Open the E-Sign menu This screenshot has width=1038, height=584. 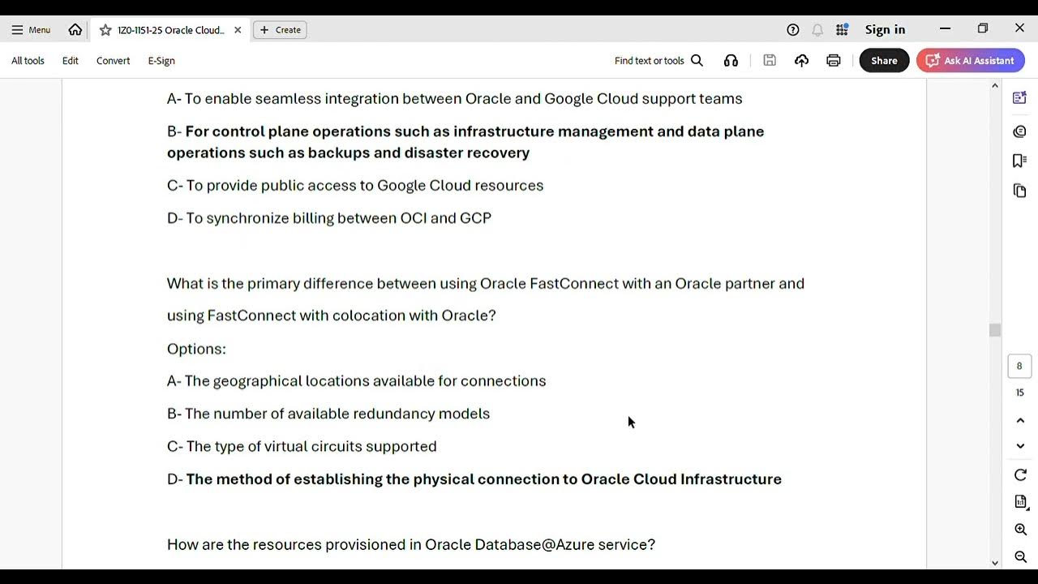(161, 61)
